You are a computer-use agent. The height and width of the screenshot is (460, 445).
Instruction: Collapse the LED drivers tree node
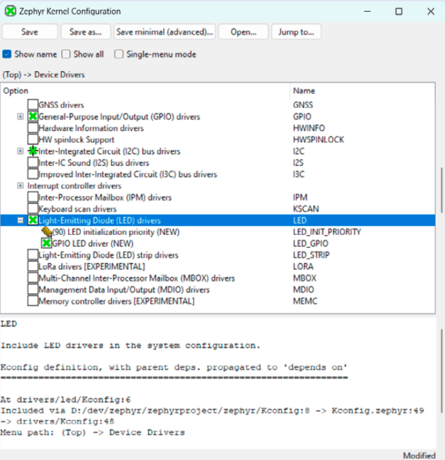20,220
